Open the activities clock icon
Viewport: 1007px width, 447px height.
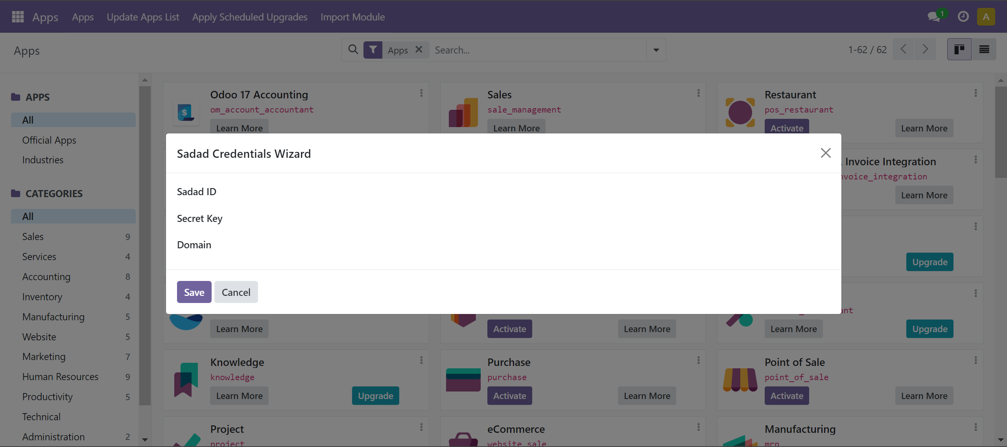pos(963,17)
